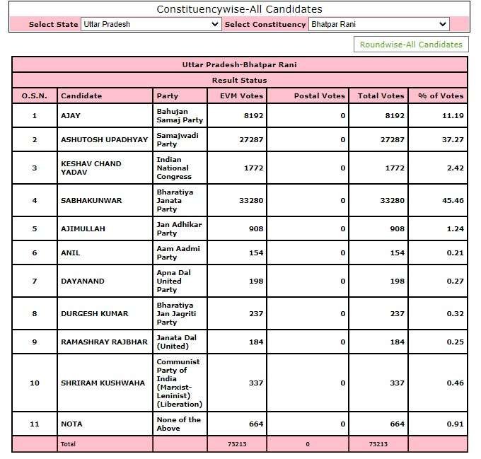Click the Bahujan Samaj Party cell
The height and width of the screenshot is (459, 481).
tap(180, 115)
